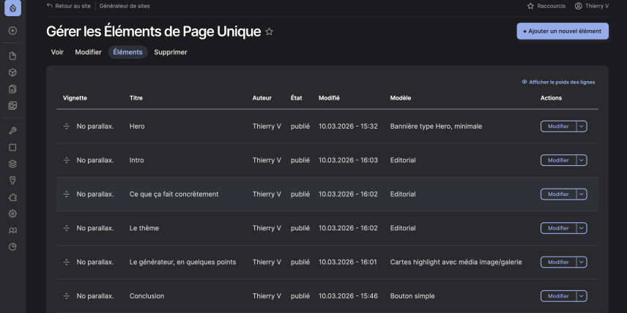Click Modifier button for Ce que ça fait concrètement
This screenshot has width=627, height=313.
[x=558, y=195]
